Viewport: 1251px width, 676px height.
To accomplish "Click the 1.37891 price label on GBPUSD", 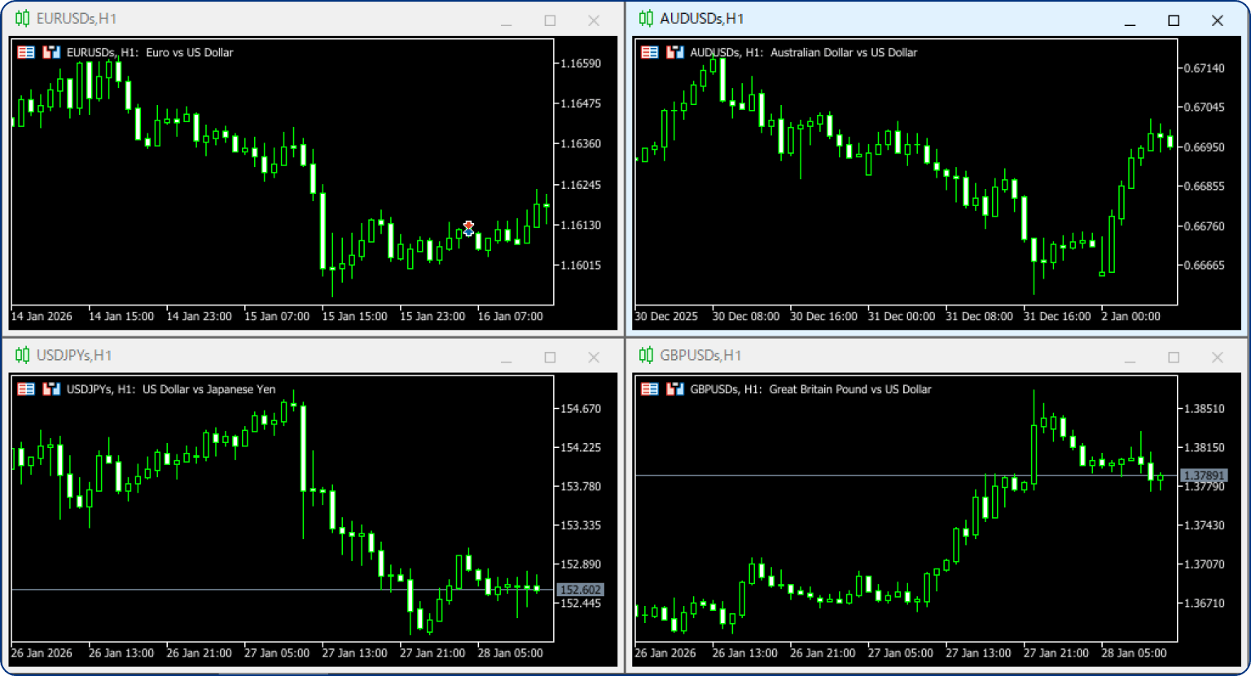I will tap(1204, 476).
